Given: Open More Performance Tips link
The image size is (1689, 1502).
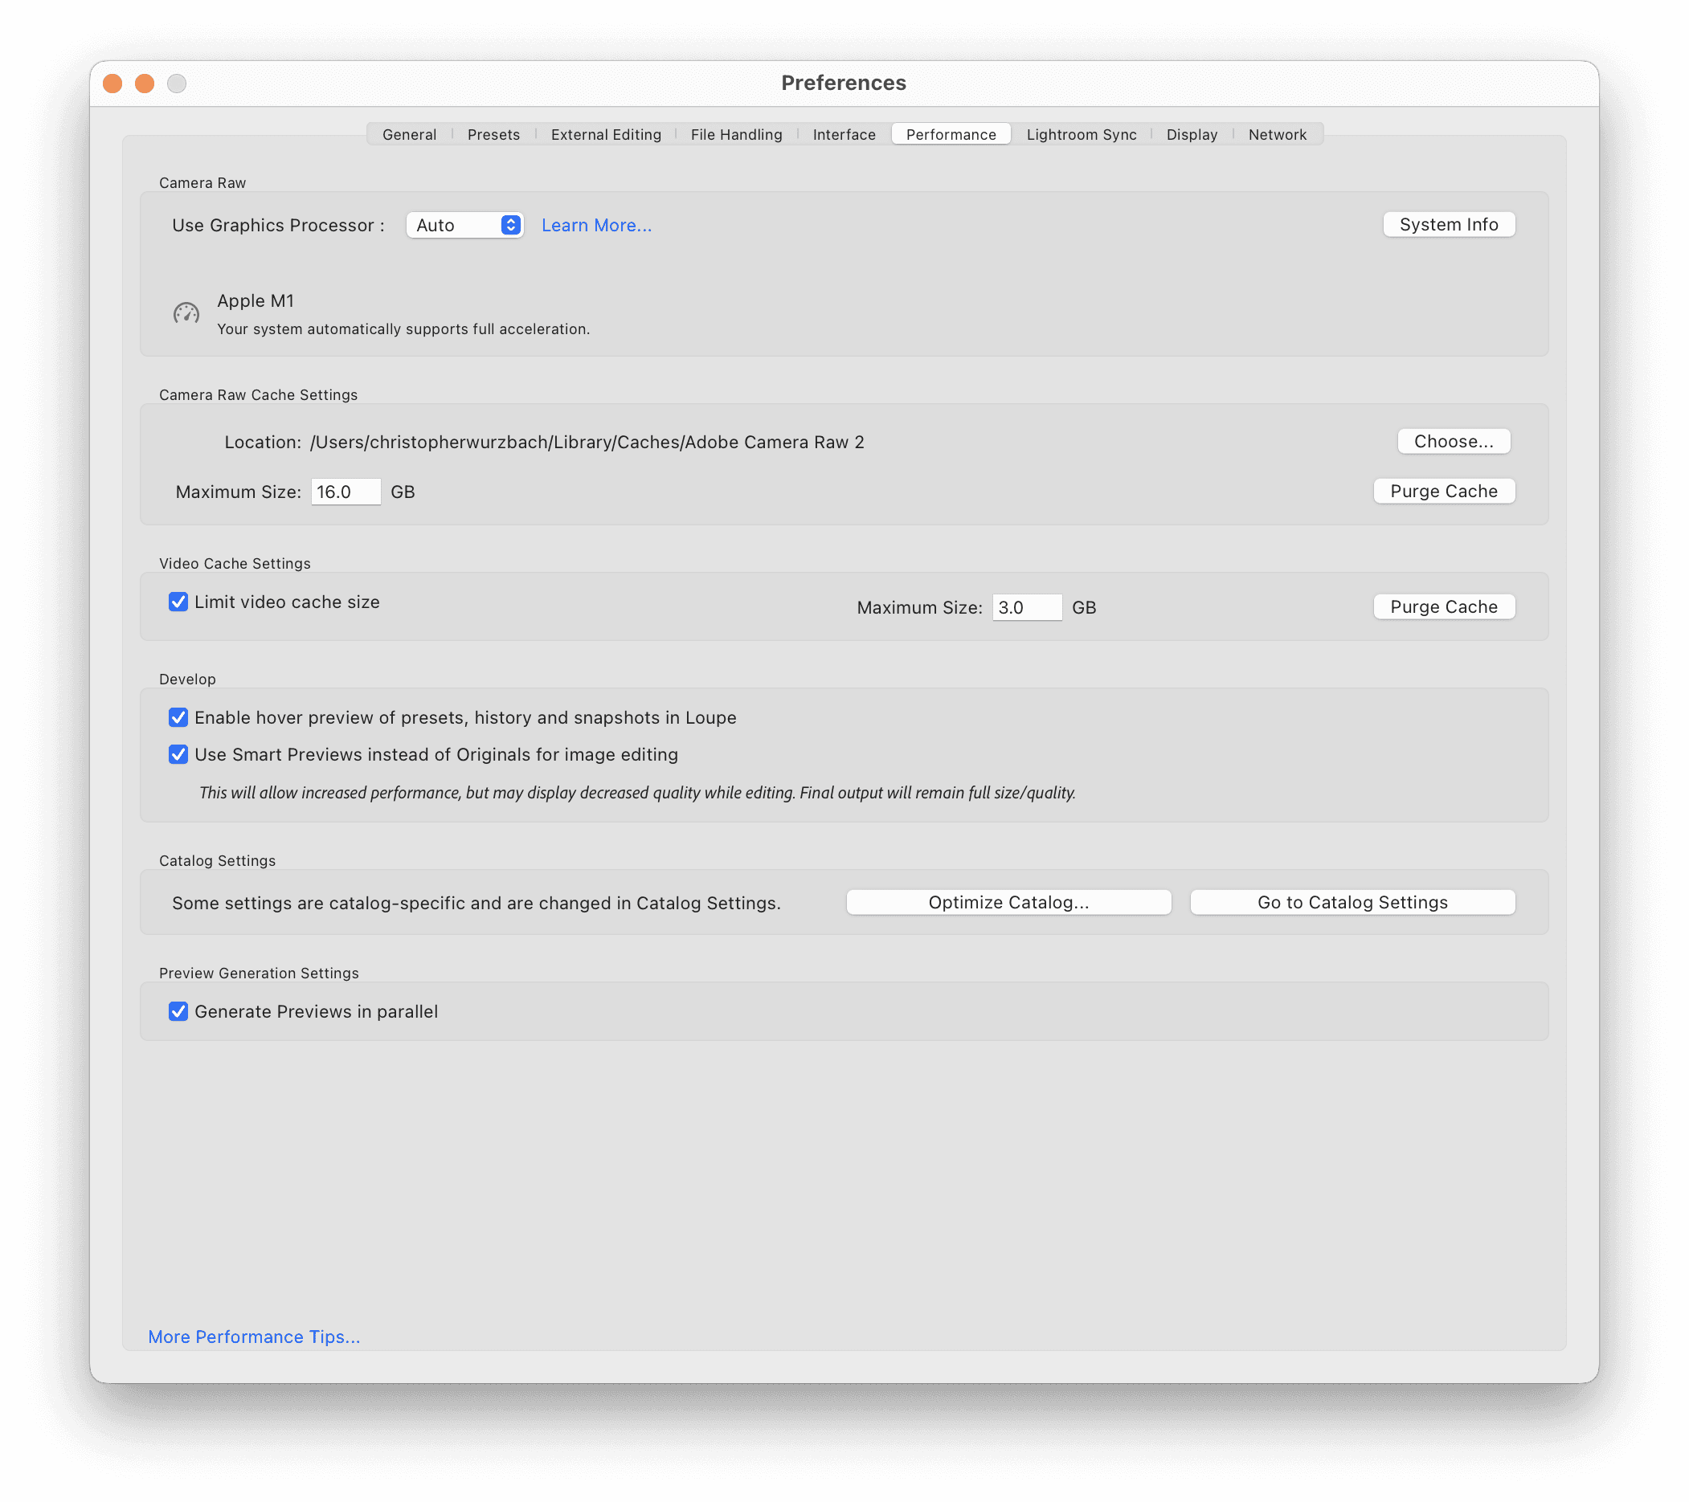Looking at the screenshot, I should pos(254,1337).
